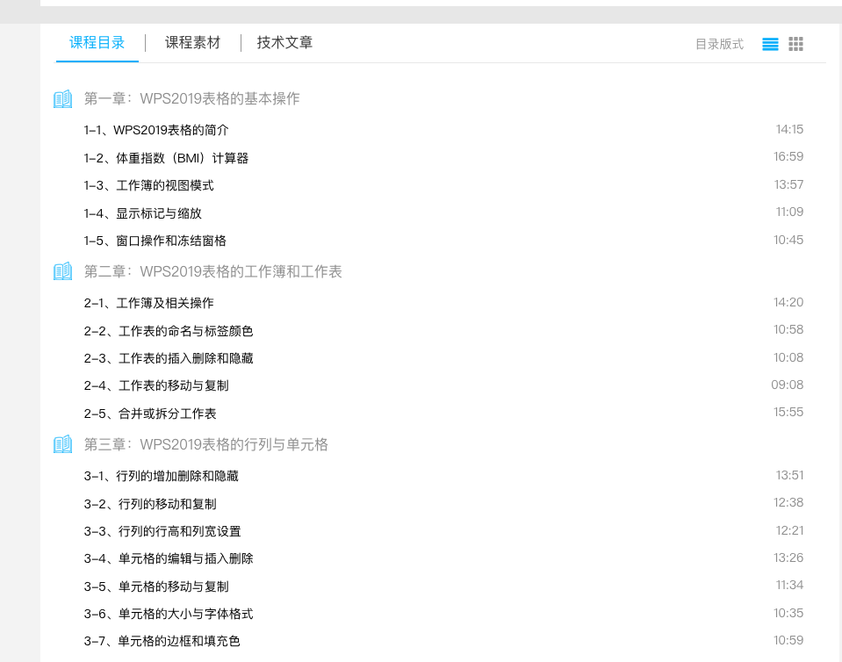842x662 pixels.
Task: Open lesson 1-2、体重指数（BMI）计算器
Action: [x=166, y=158]
